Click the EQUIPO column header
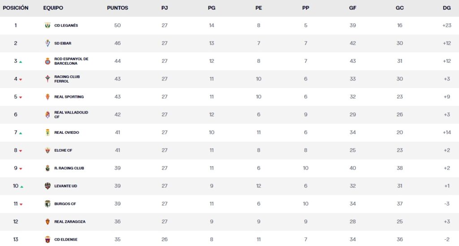This screenshot has width=459, height=246. coord(53,8)
